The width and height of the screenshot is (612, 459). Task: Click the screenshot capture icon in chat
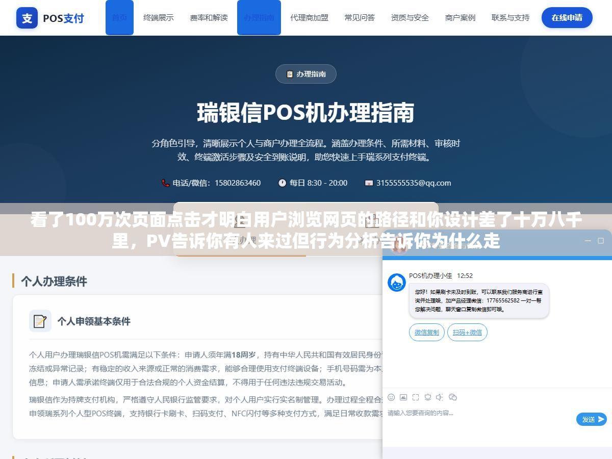pyautogui.click(x=416, y=397)
